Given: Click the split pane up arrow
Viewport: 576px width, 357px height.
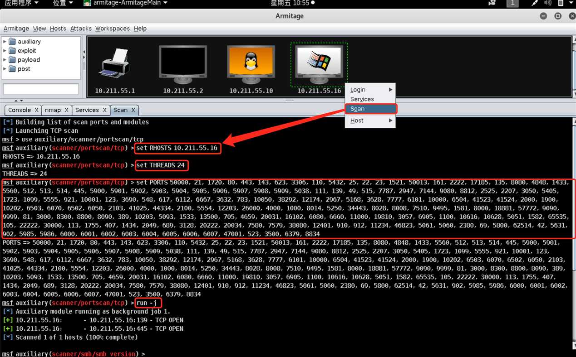Looking at the screenshot, I should [x=16, y=101].
